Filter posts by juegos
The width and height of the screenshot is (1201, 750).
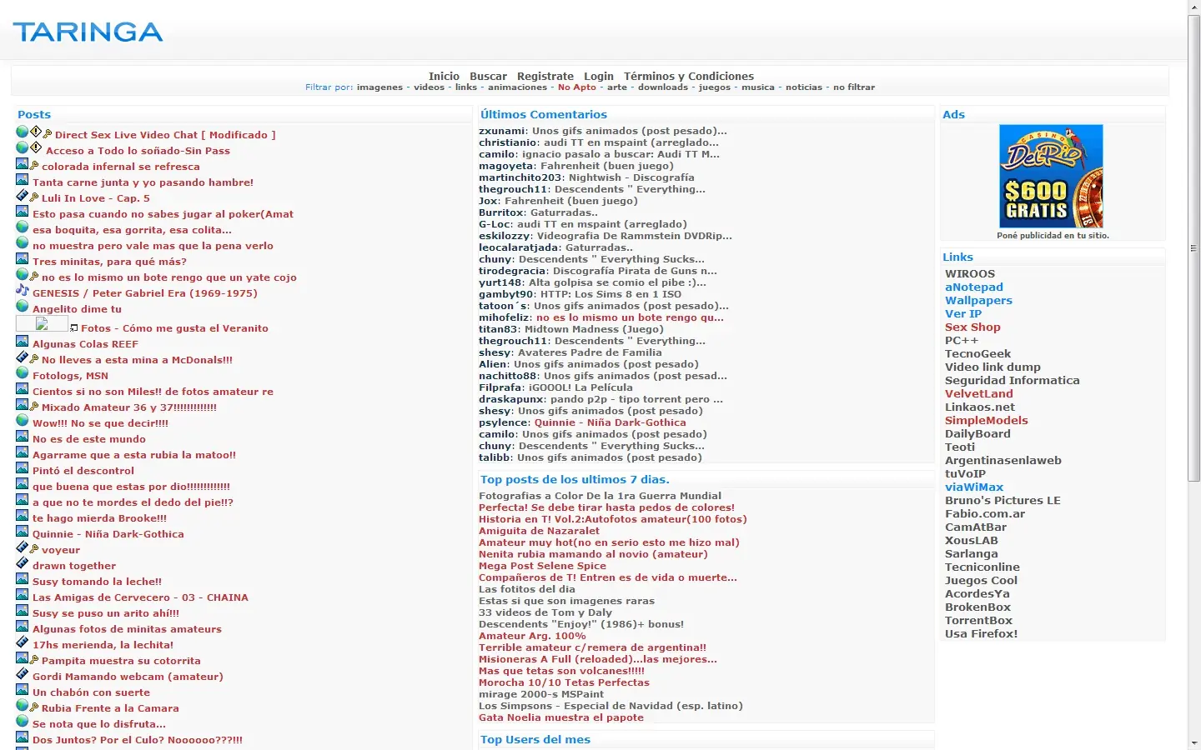tap(715, 87)
